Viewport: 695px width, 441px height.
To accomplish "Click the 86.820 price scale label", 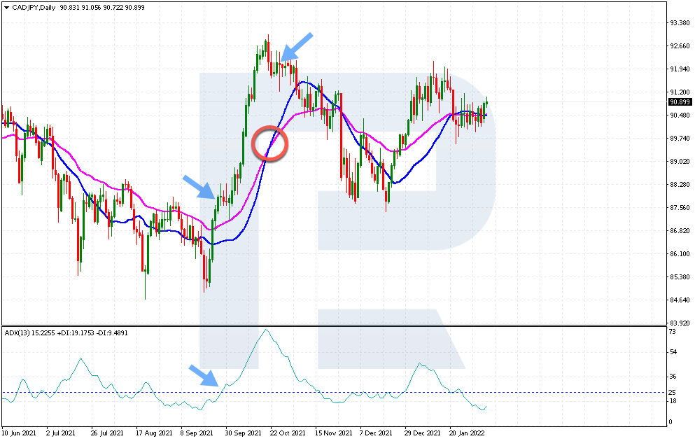I will coord(680,230).
